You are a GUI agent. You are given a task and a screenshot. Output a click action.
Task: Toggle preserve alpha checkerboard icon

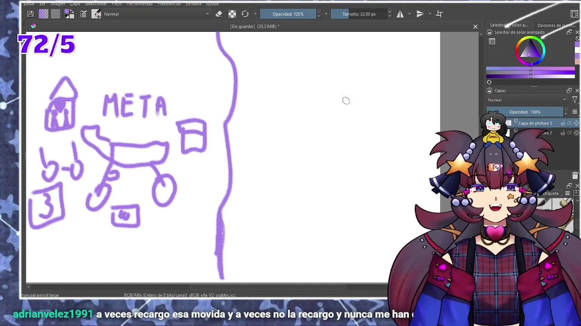coord(232,14)
